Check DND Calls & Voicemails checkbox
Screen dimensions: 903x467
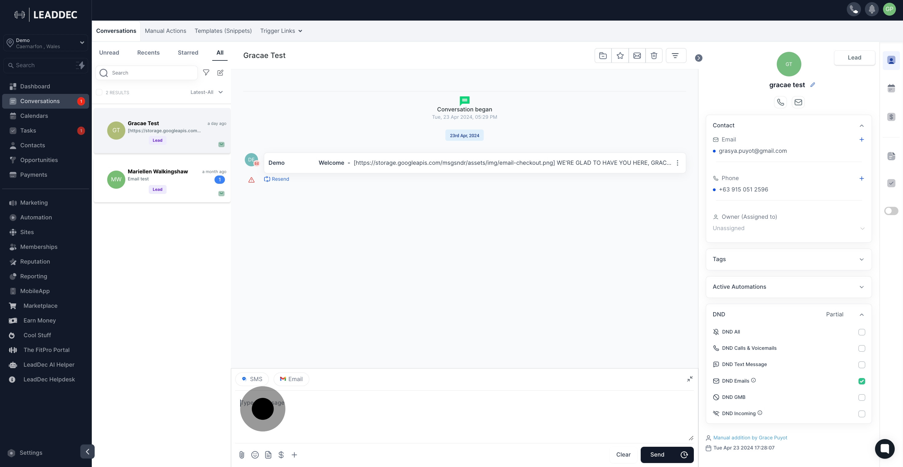click(x=862, y=348)
